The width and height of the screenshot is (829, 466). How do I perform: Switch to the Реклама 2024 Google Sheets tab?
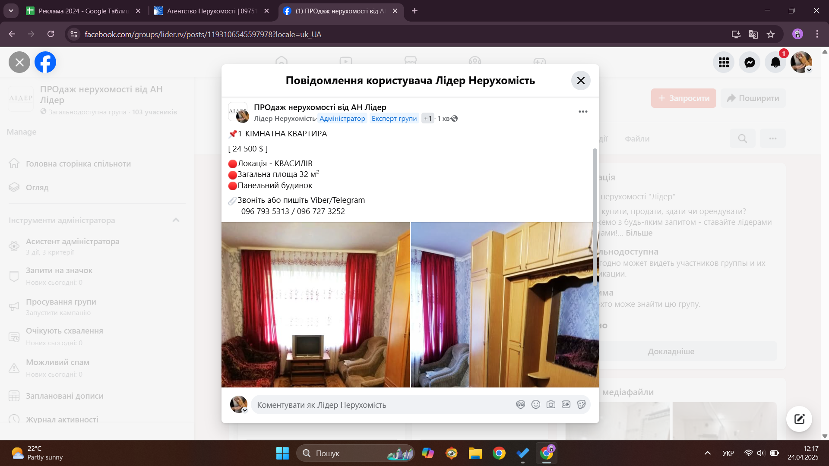82,11
